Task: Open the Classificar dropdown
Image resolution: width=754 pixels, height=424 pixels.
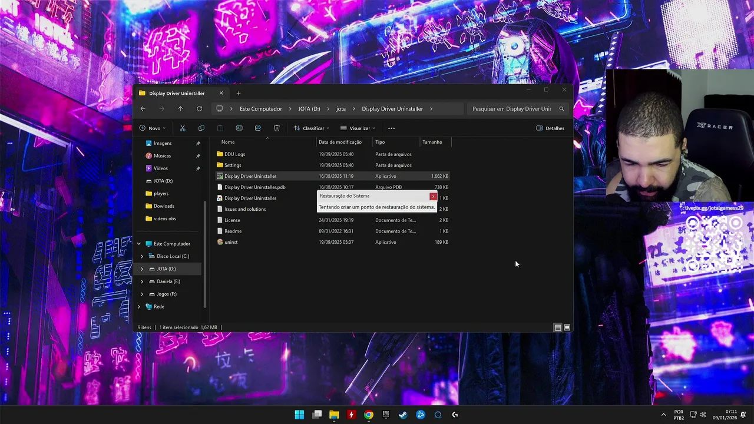Action: point(312,128)
